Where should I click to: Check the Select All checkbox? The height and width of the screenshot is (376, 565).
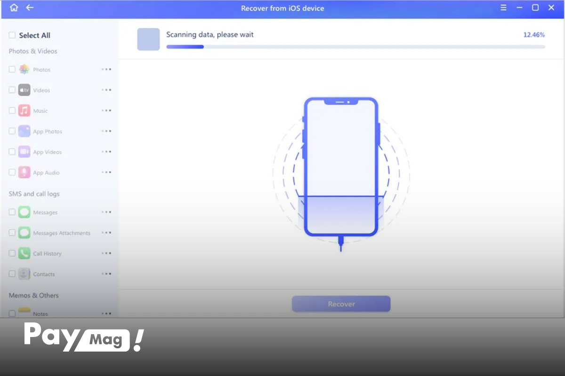[x=12, y=35]
